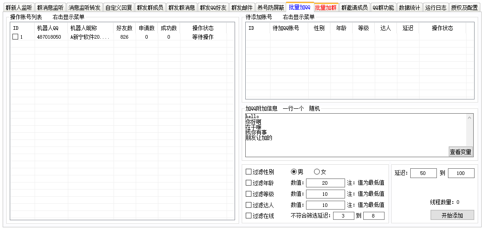Click the 线程数量: 0 label
This screenshot has height=230, width=483.
[x=445, y=202]
